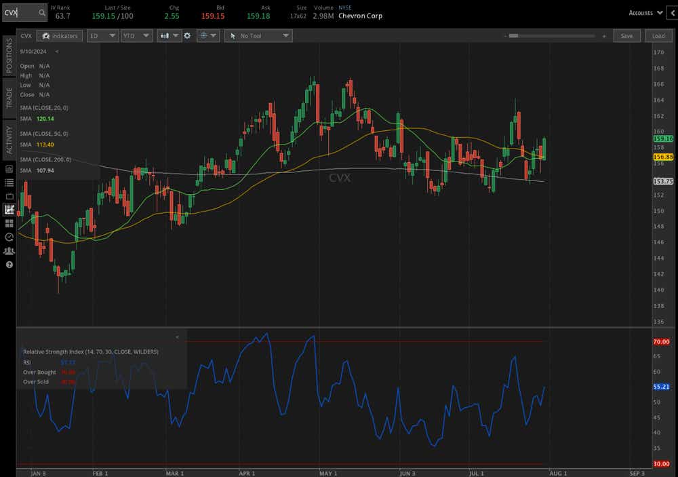Switch to the Trade side tab
The image size is (678, 477).
click(x=9, y=98)
